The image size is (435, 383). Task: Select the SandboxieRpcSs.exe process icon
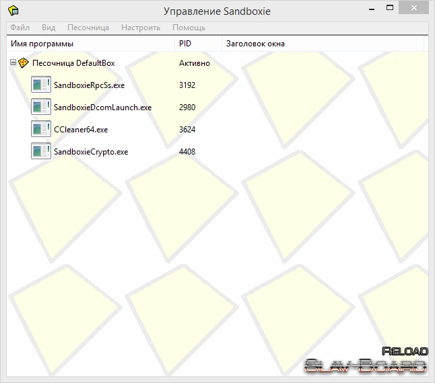tap(41, 85)
